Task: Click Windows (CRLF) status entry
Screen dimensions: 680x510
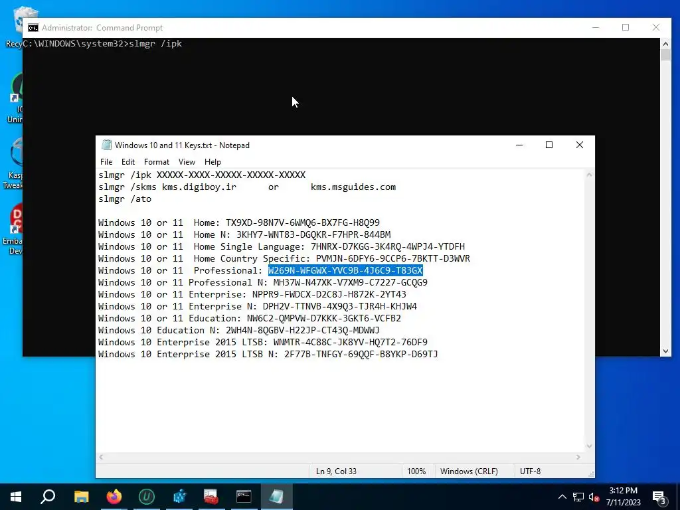Action: (x=469, y=471)
